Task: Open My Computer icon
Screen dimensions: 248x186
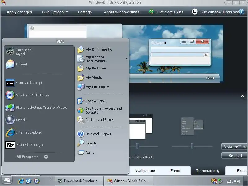Action: pyautogui.click(x=81, y=87)
